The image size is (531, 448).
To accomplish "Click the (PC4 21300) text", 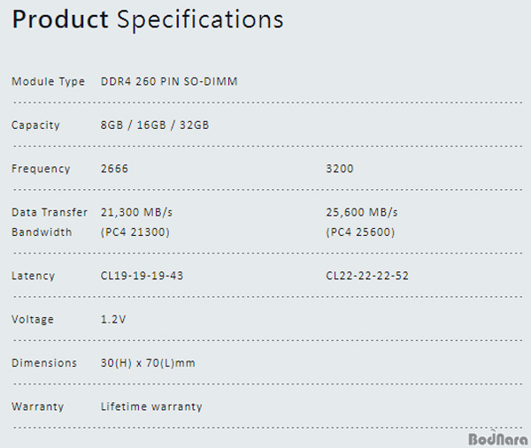I will click(135, 232).
